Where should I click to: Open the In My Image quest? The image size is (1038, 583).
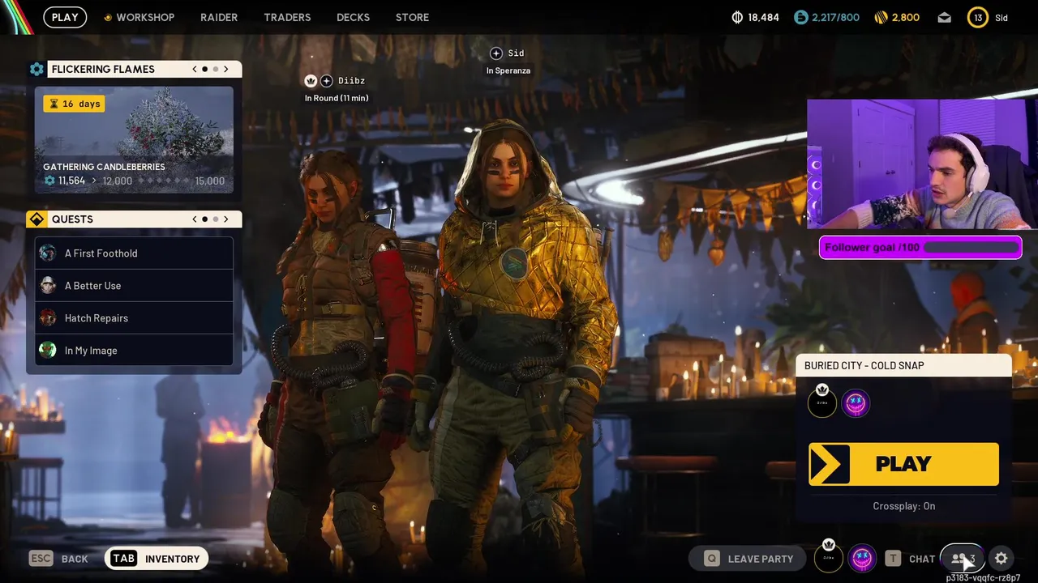click(134, 351)
